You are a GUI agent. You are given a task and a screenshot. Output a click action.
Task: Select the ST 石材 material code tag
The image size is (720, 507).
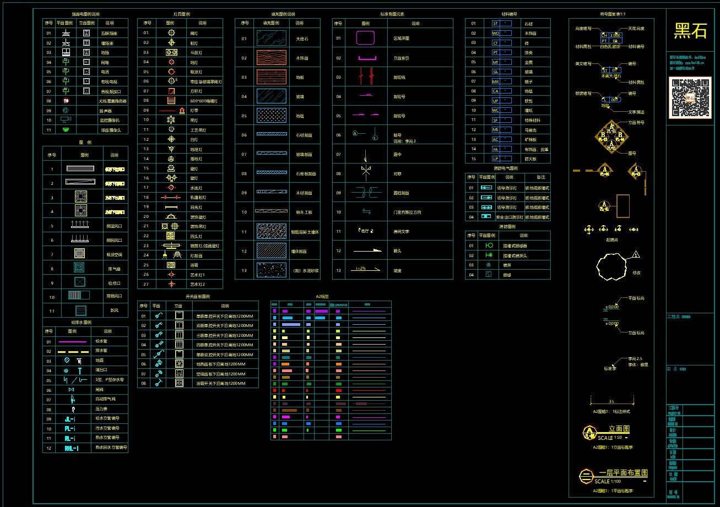[x=501, y=23]
